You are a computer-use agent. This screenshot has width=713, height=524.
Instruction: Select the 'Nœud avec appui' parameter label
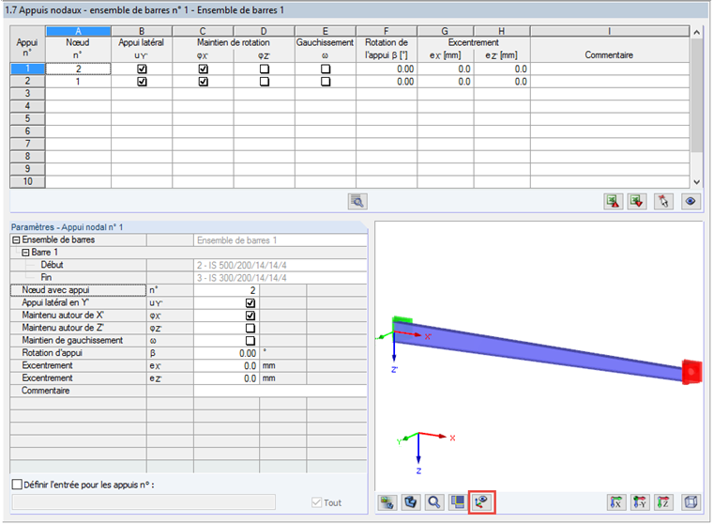78,290
